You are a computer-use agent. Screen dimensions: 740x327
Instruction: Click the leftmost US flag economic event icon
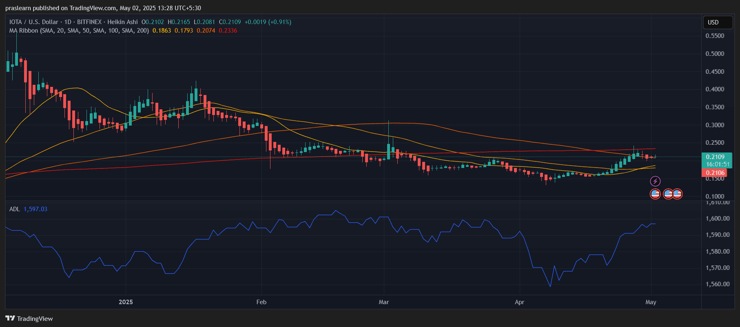pos(655,194)
